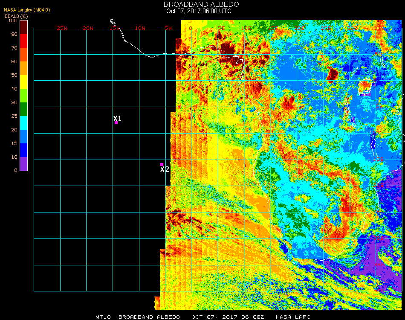Click the bright red 70-80% legend band
Screen dimensions: 405x320
coord(23,41)
